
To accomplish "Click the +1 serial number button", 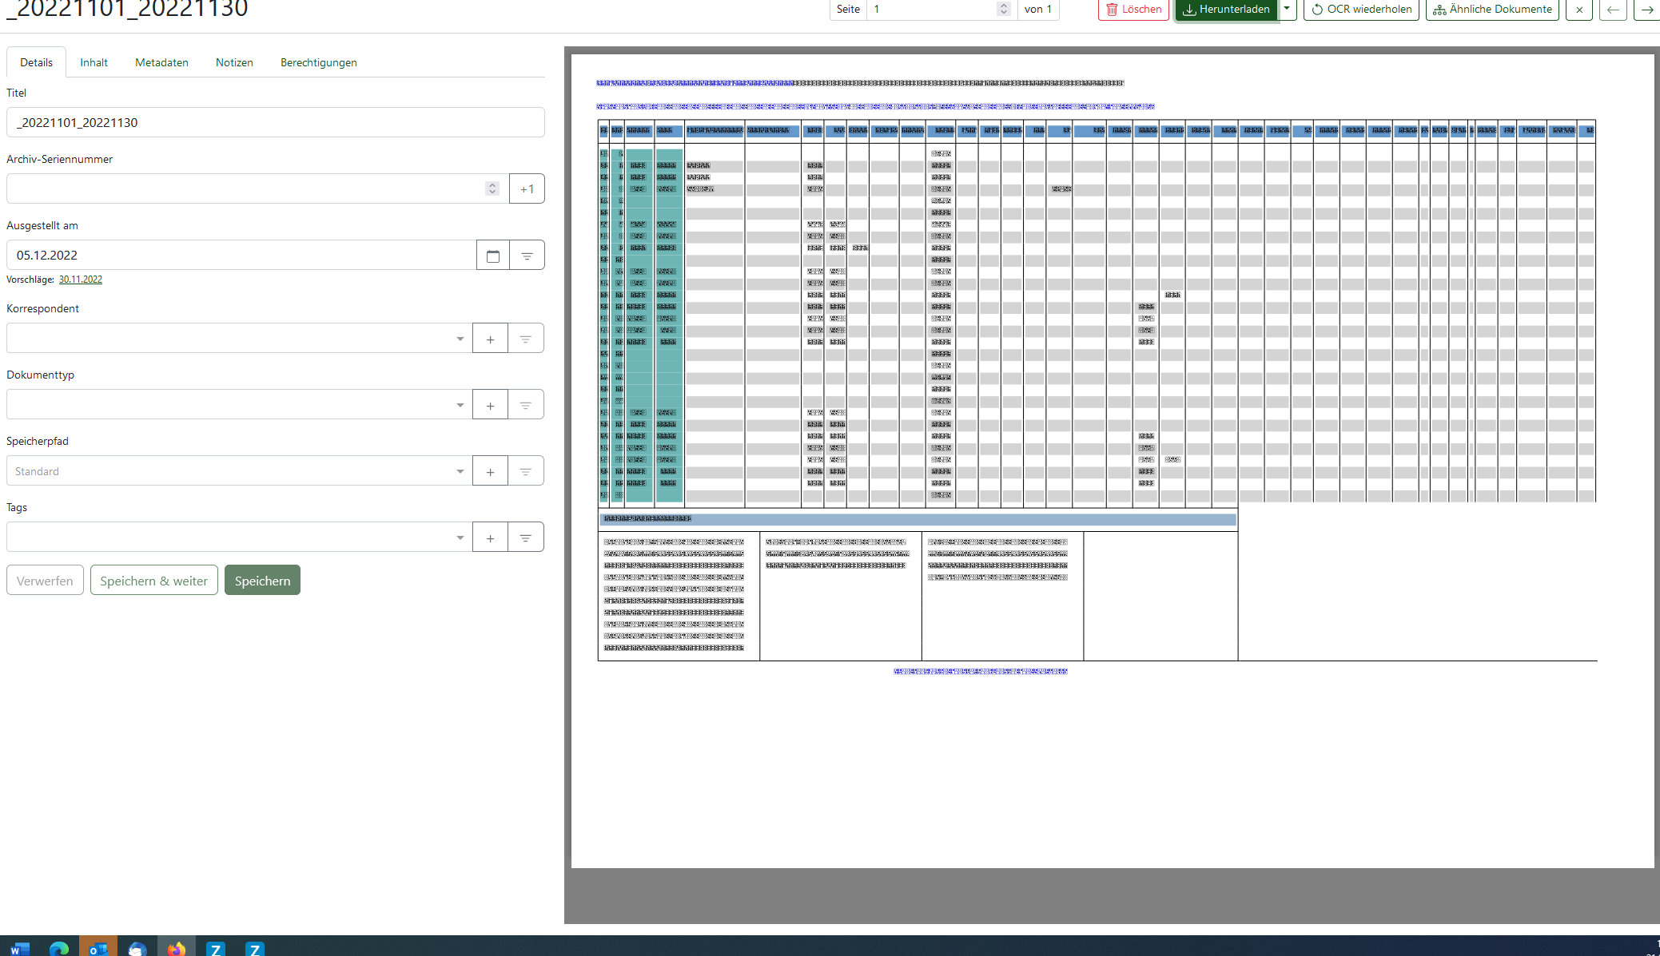I will [527, 189].
